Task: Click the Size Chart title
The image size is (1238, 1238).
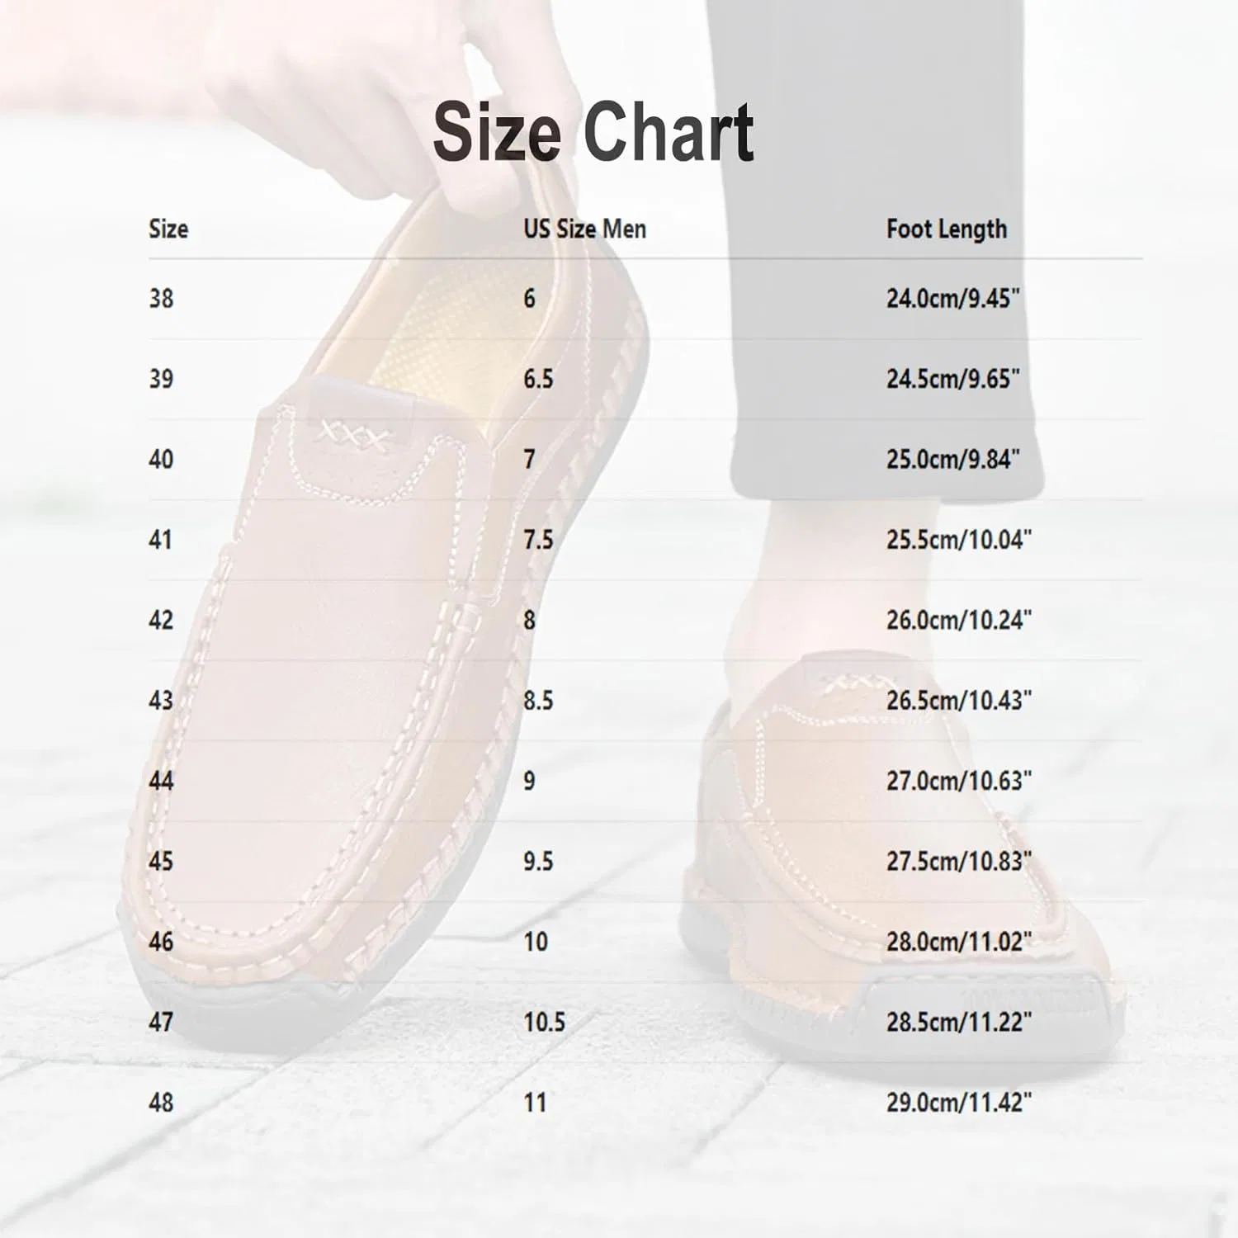Action: pos(593,132)
